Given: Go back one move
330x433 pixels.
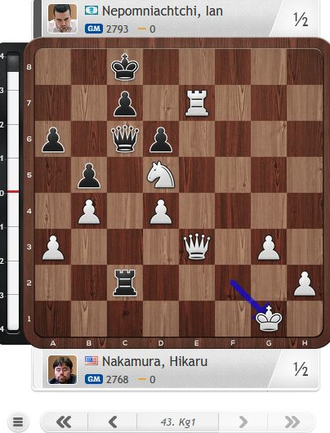Looking at the screenshot, I should tap(113, 422).
